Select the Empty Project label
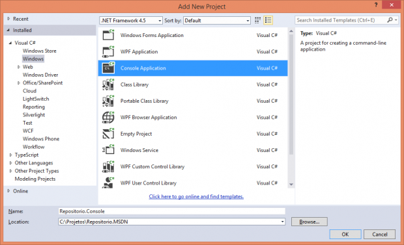Image resolution: width=404 pixels, height=245 pixels. (x=136, y=134)
